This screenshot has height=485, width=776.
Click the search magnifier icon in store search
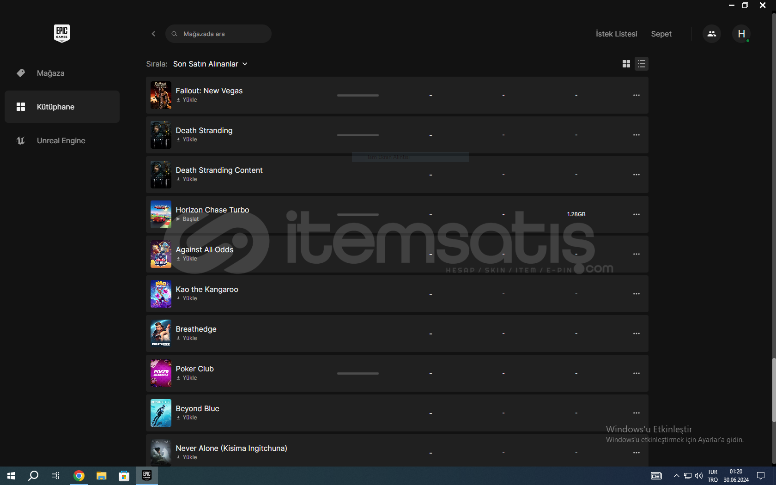[174, 34]
